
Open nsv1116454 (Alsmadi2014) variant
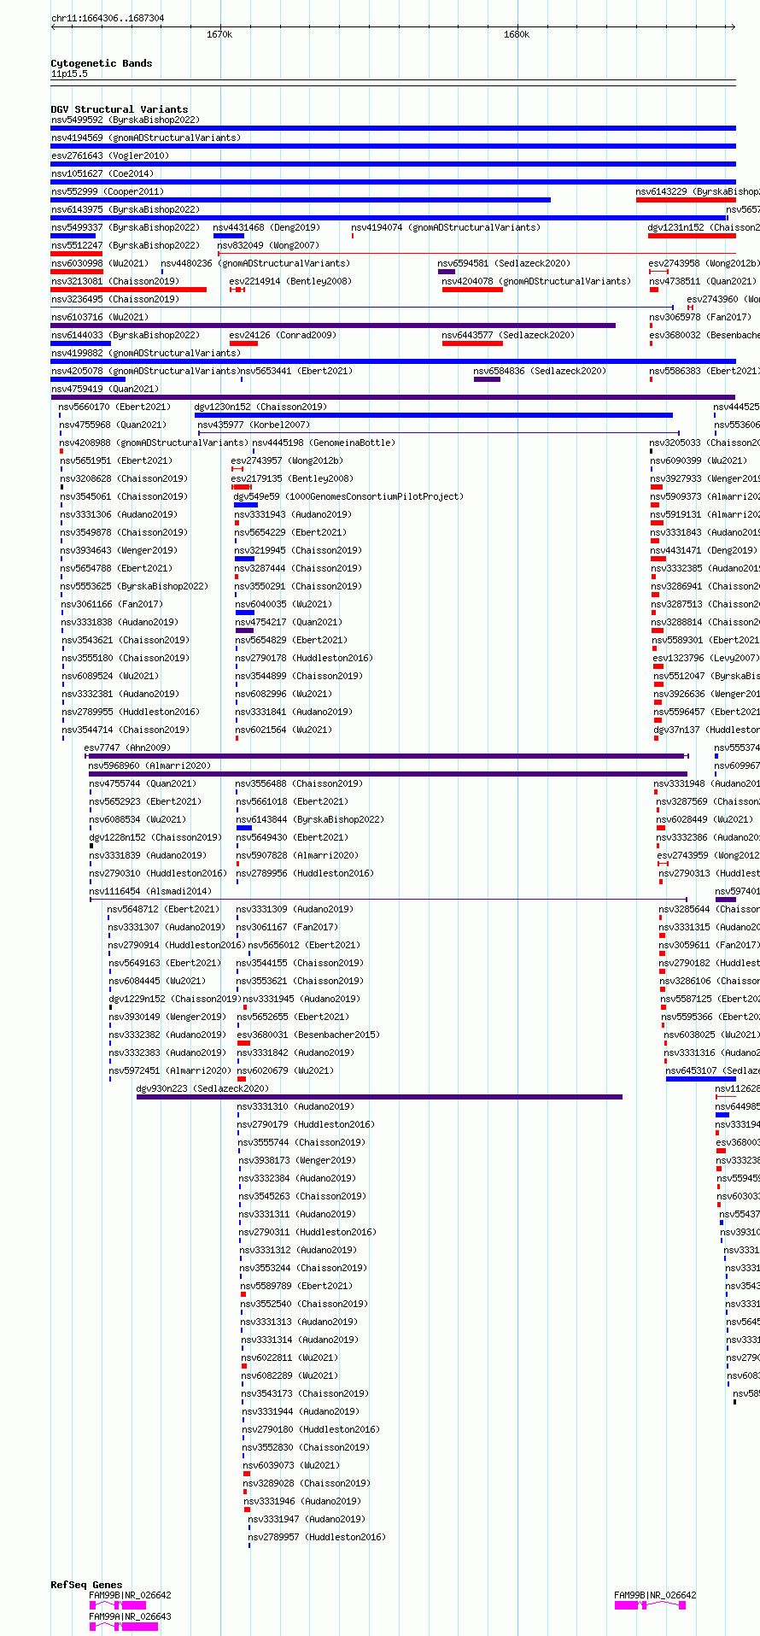[x=150, y=891]
